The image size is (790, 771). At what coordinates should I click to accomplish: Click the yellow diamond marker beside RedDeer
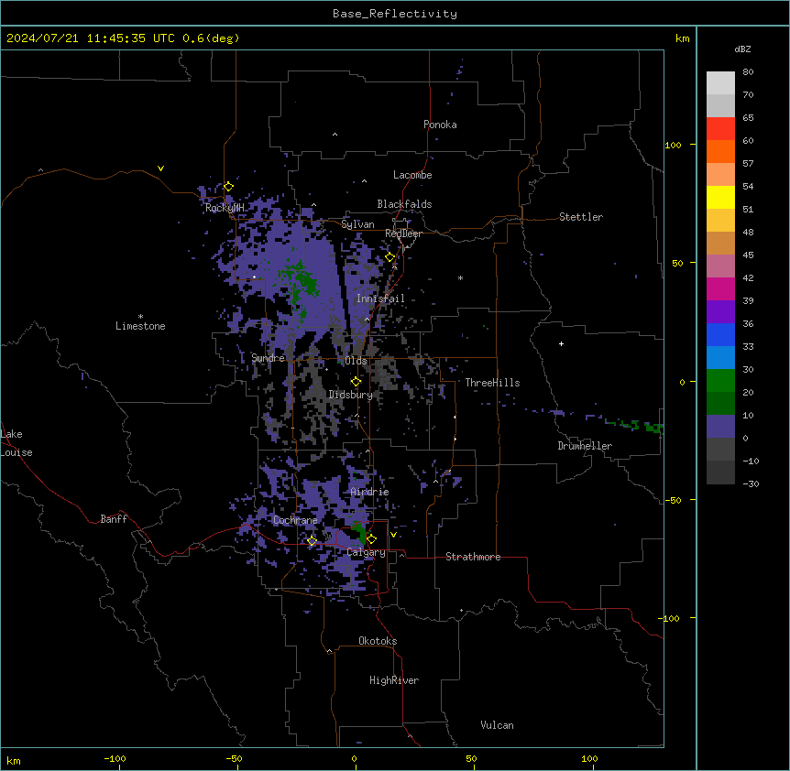(x=390, y=257)
